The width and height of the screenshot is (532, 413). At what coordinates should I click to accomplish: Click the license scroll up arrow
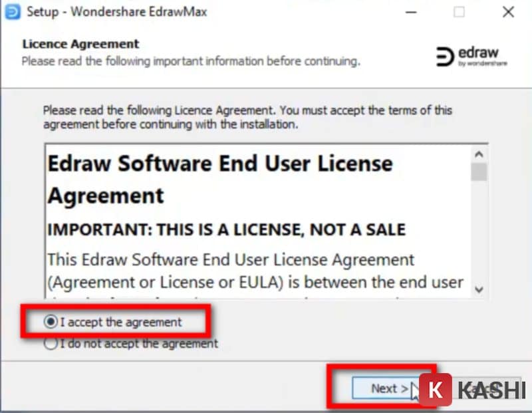[x=479, y=155]
